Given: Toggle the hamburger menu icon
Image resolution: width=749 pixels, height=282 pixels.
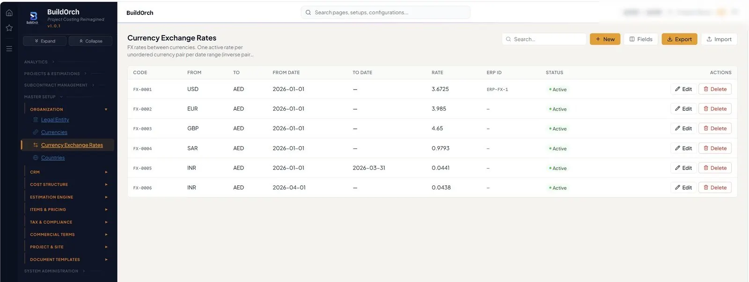Looking at the screenshot, I should pos(9,49).
